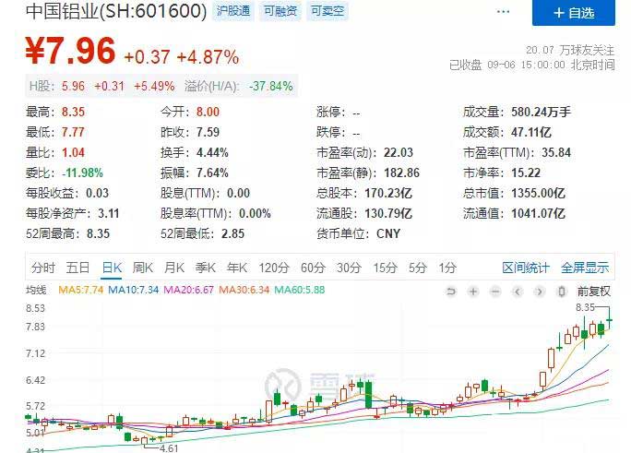This screenshot has width=631, height=453.
Task: Add stock to watchlist with 自选 button
Action: point(574,13)
